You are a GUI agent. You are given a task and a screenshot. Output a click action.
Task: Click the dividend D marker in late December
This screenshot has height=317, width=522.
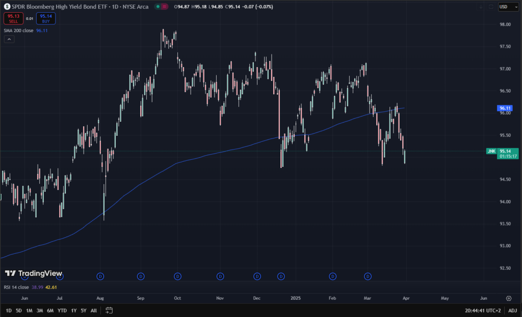(281, 276)
